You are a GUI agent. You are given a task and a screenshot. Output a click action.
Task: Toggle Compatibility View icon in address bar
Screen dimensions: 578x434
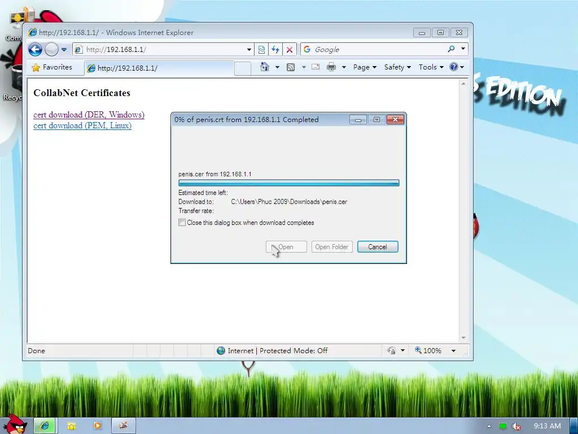click(261, 50)
